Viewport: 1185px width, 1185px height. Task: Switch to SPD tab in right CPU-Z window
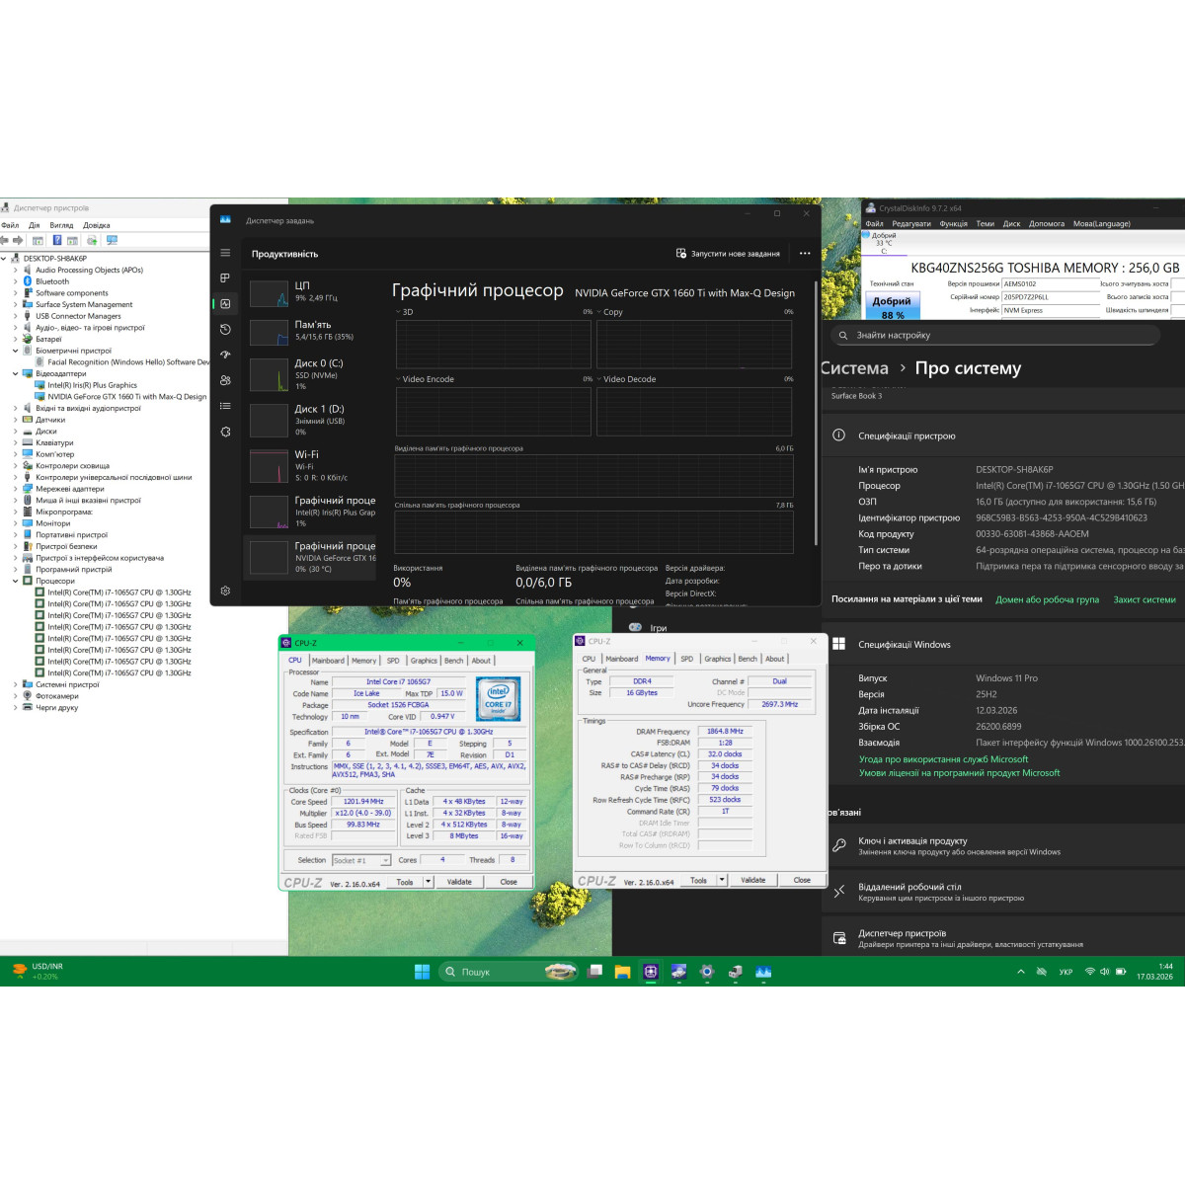[687, 659]
